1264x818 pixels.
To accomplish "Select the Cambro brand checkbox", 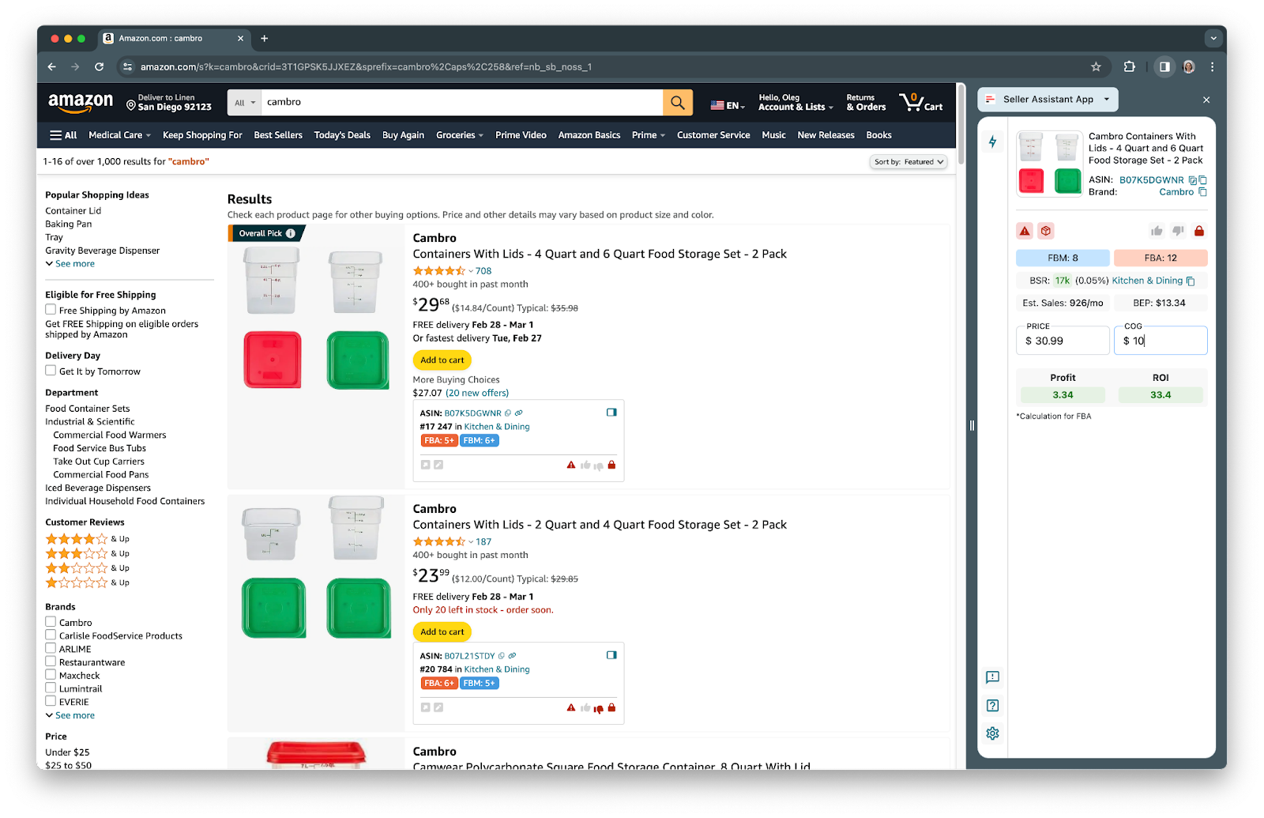I will (x=51, y=621).
